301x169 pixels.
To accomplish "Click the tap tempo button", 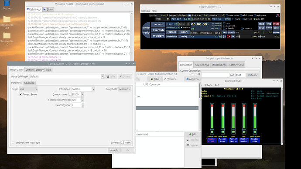I will [189, 15].
